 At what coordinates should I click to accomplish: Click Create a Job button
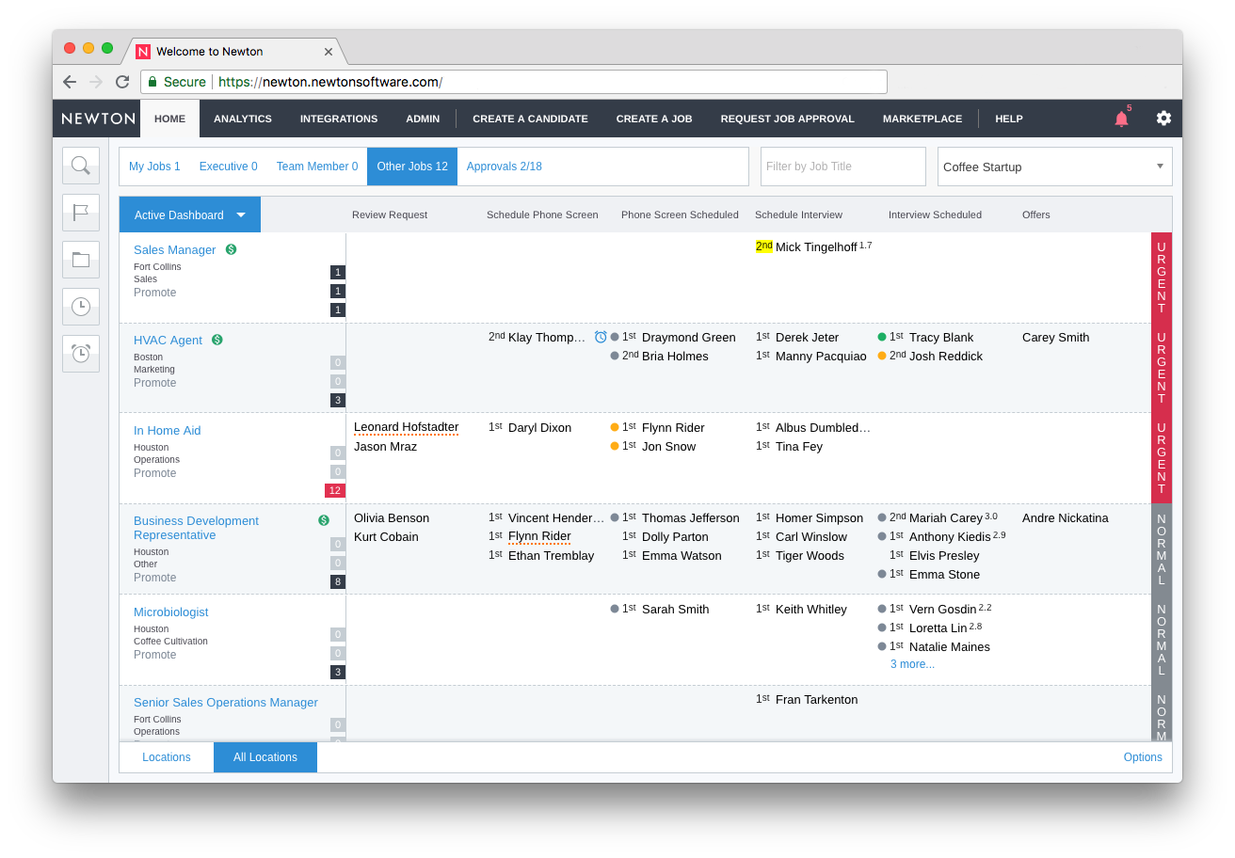[x=653, y=119]
